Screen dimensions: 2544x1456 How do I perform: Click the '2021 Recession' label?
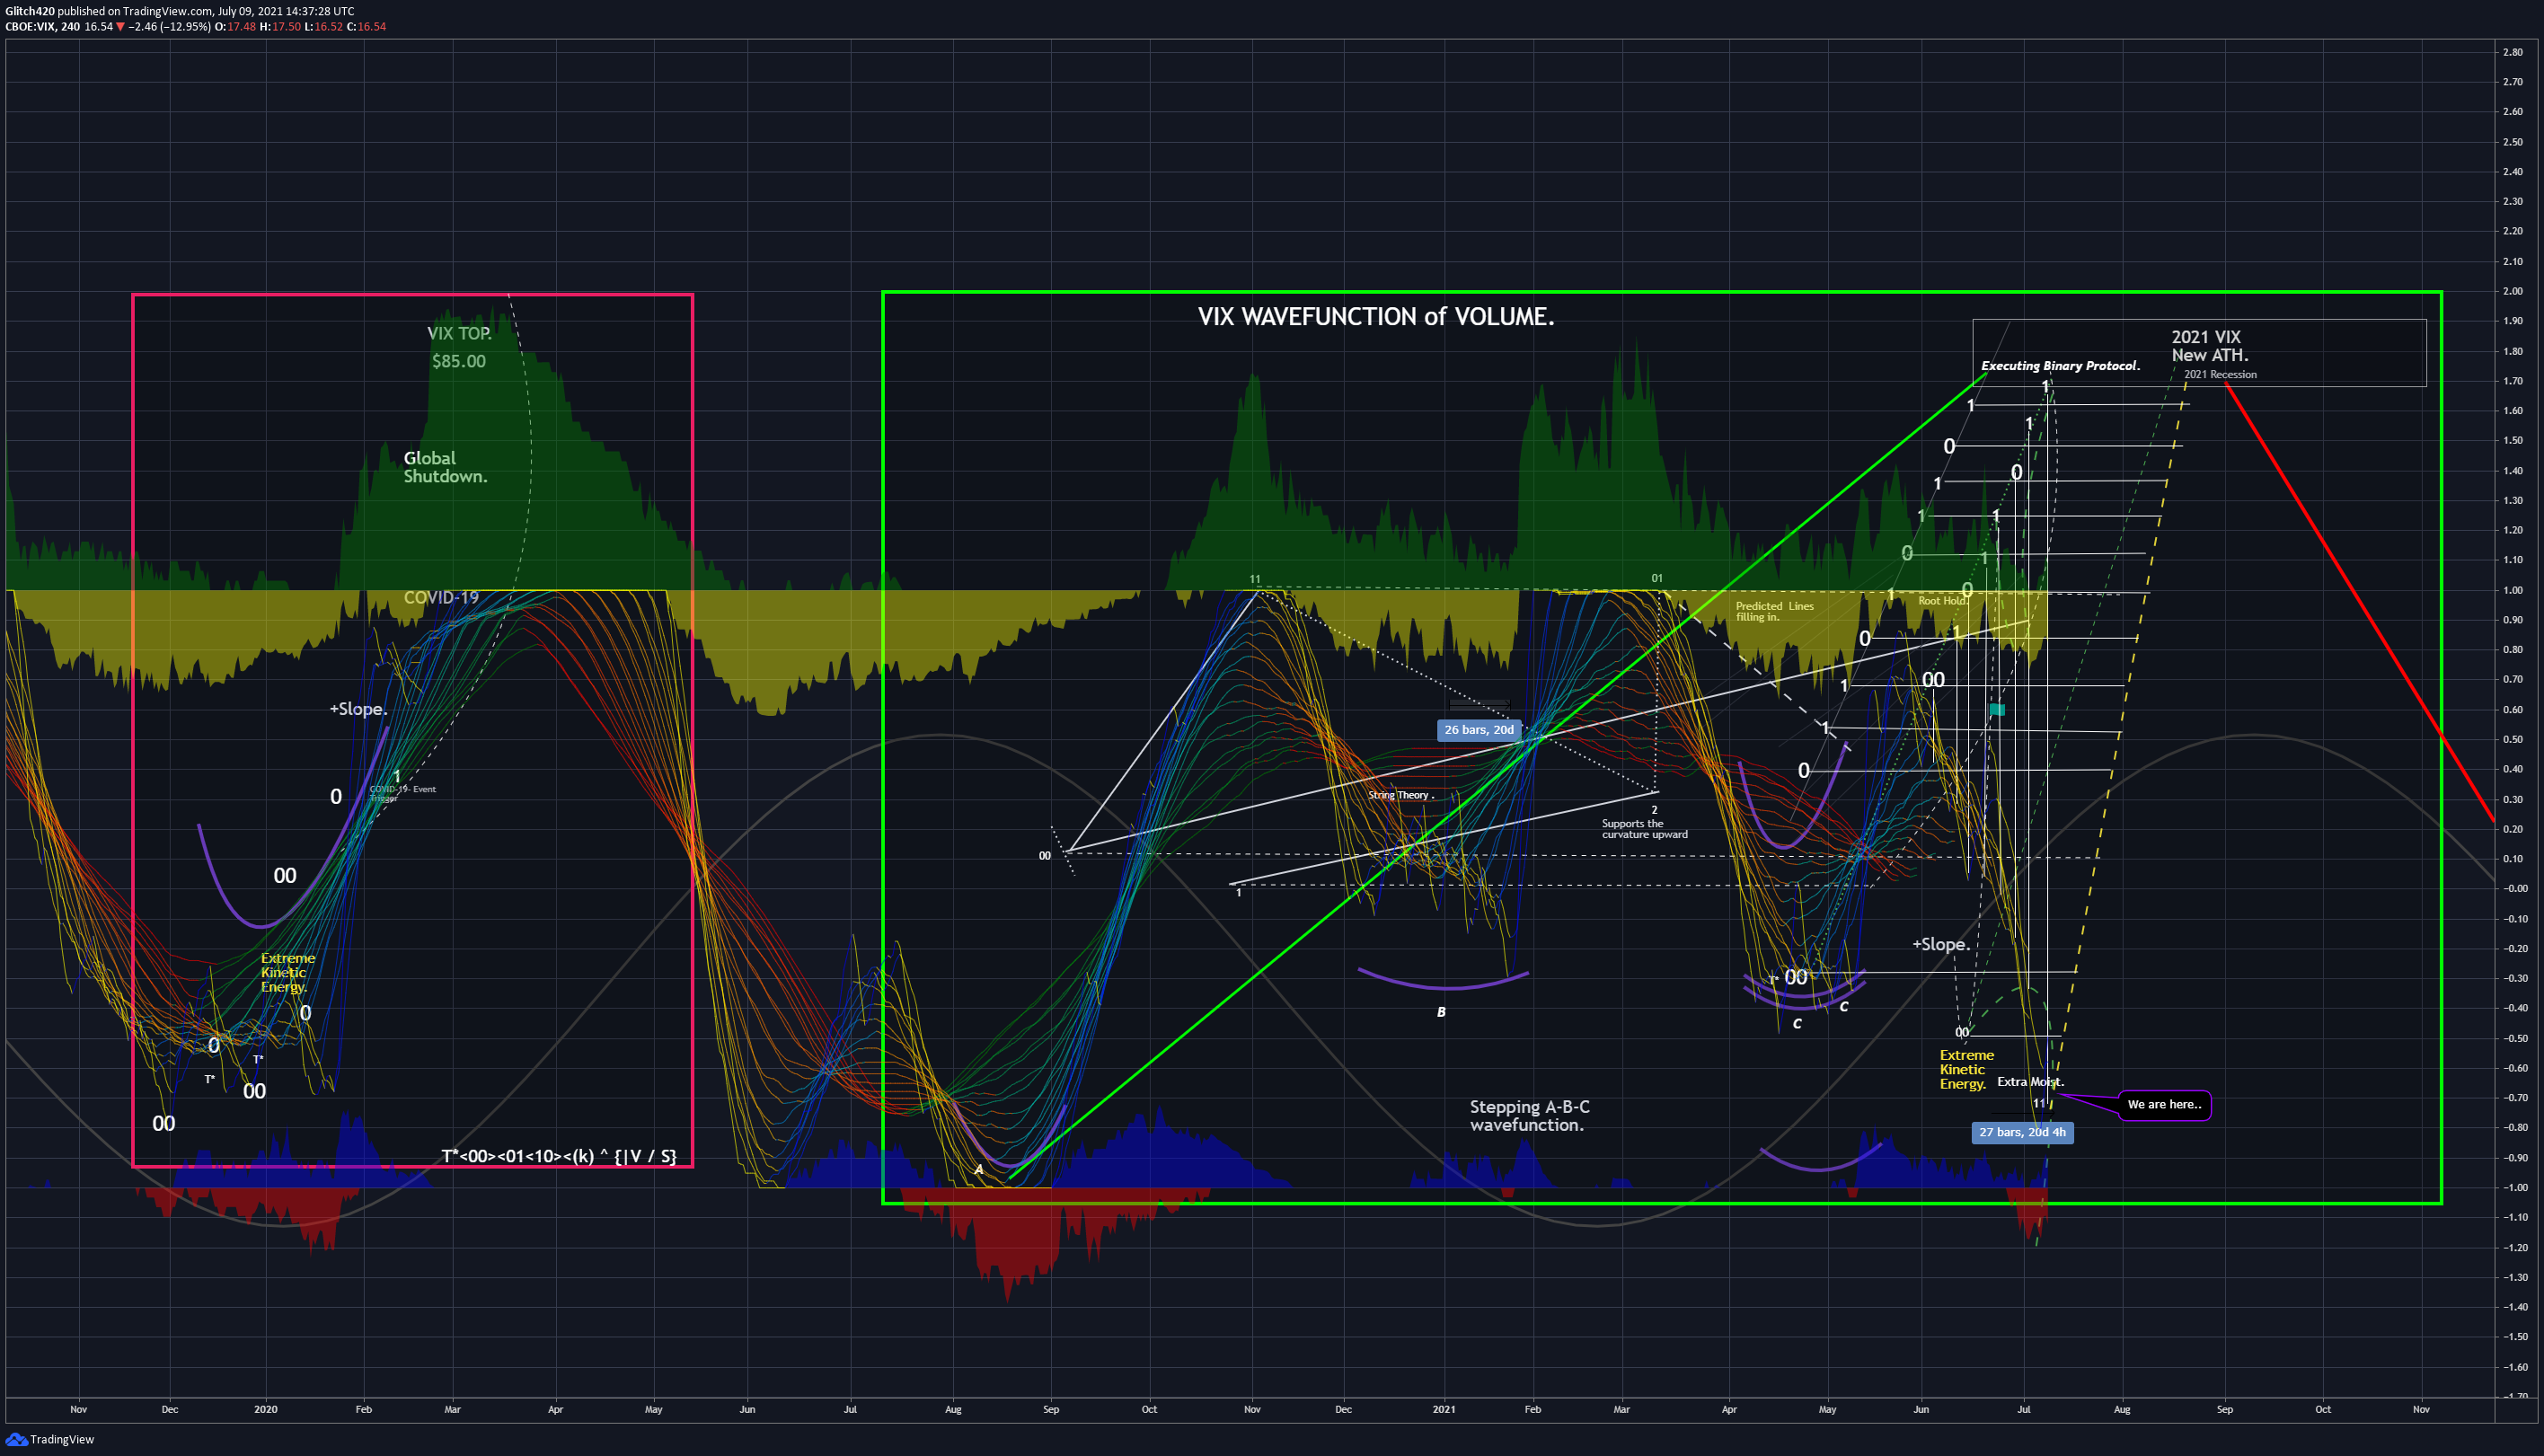[x=2220, y=375]
